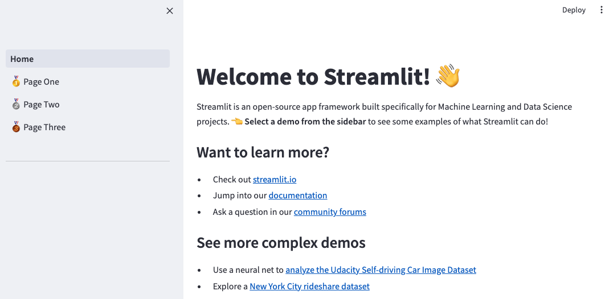605x299 pixels.
Task: Click the Want to learn more? heading
Action: 263,152
